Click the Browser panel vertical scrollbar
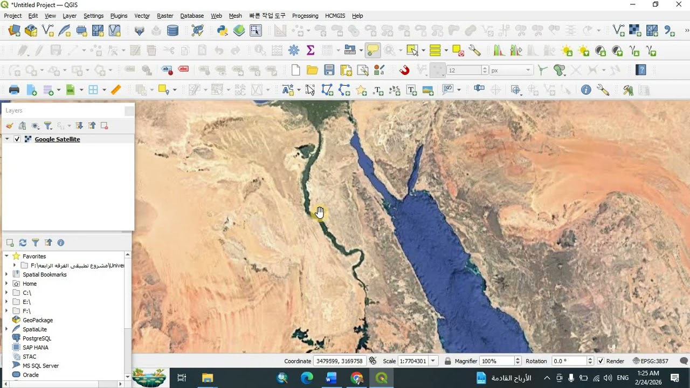Viewport: 690px width, 388px height. click(x=128, y=315)
